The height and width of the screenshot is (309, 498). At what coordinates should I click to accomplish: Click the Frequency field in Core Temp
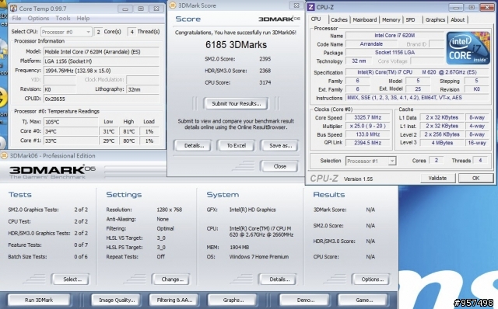(101, 71)
